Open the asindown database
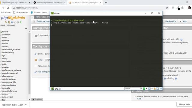The height and width of the screenshot is (108, 192). [x=6, y=35]
